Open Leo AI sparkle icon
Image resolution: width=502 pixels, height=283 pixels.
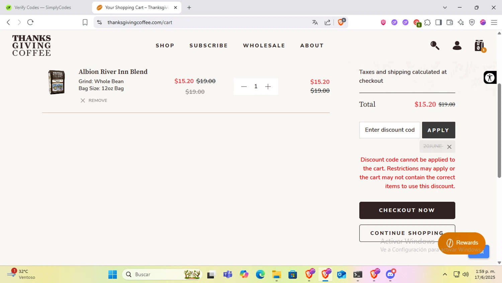tap(461, 22)
